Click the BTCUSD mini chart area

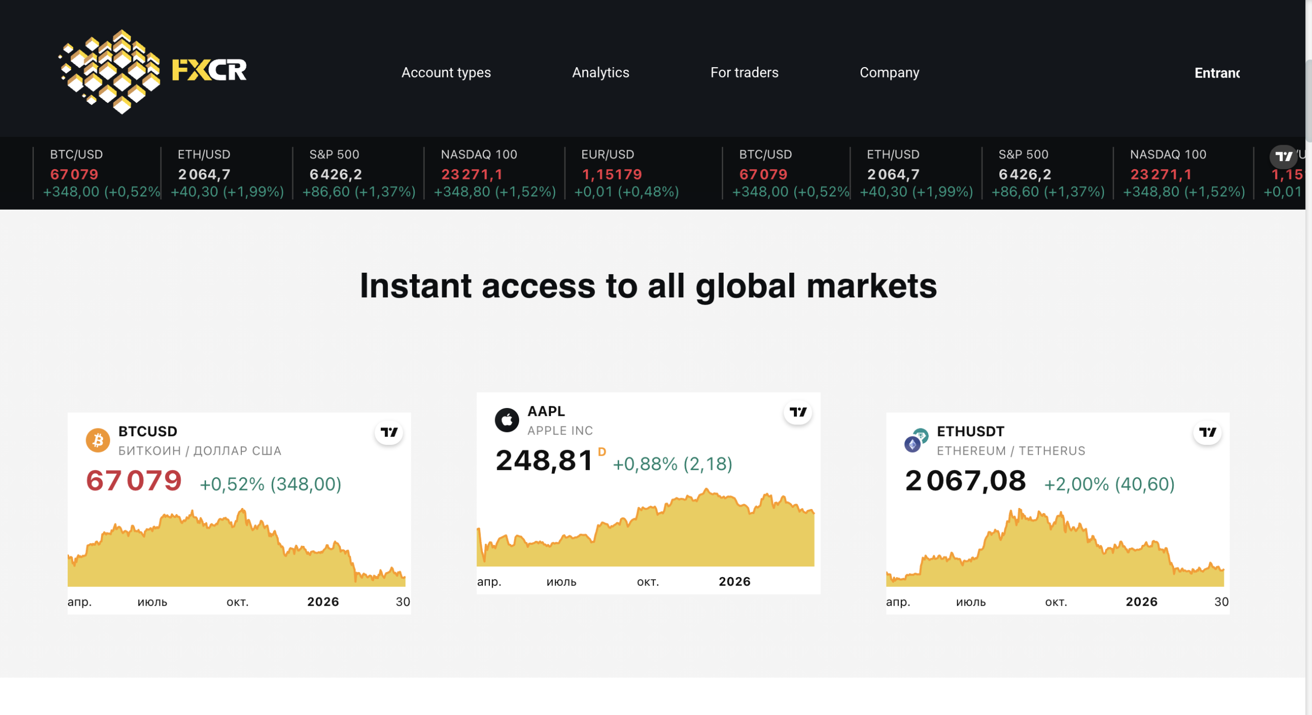pos(237,547)
